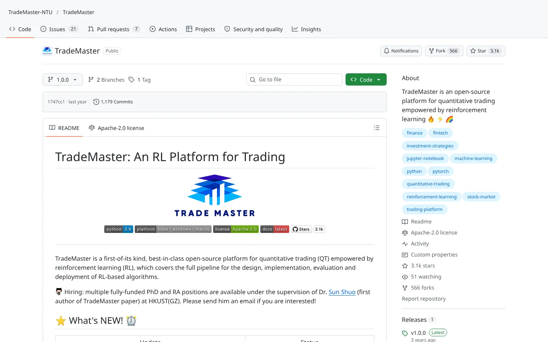Select the Apache-2.0 license tab in file view
548x342 pixels.
tap(116, 128)
